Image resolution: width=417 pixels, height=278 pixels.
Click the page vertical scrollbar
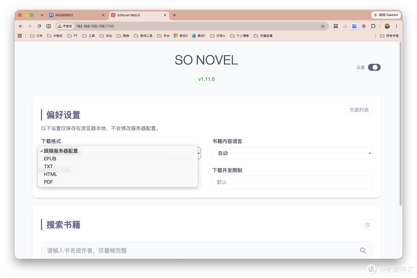point(400,124)
